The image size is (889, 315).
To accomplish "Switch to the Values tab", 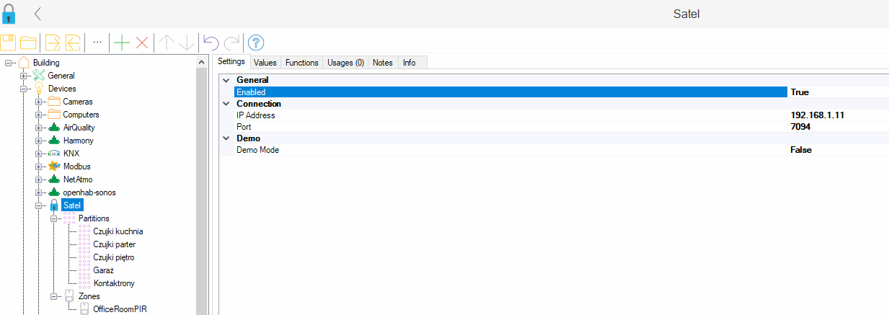I will tap(265, 63).
